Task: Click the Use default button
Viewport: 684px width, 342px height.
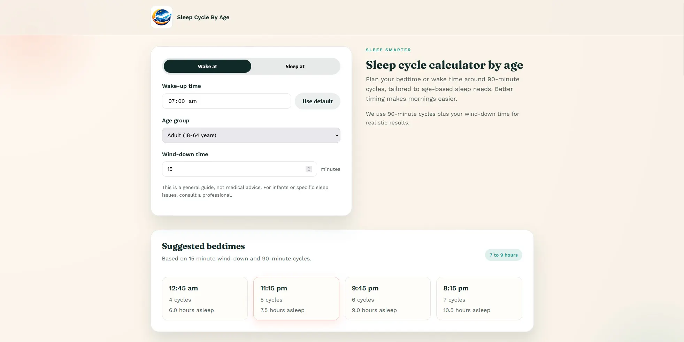Action: pos(317,101)
